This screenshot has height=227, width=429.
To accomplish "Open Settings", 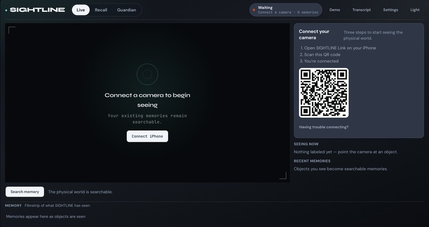I will [x=391, y=10].
